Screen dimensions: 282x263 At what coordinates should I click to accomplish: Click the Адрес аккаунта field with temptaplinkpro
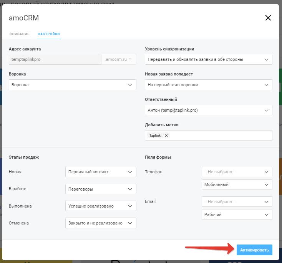55,59
